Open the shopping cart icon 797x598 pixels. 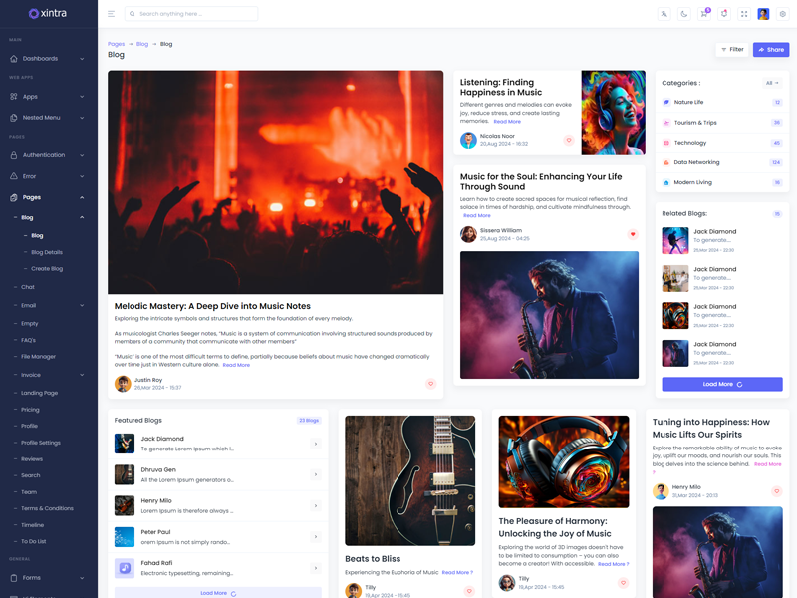pos(704,14)
